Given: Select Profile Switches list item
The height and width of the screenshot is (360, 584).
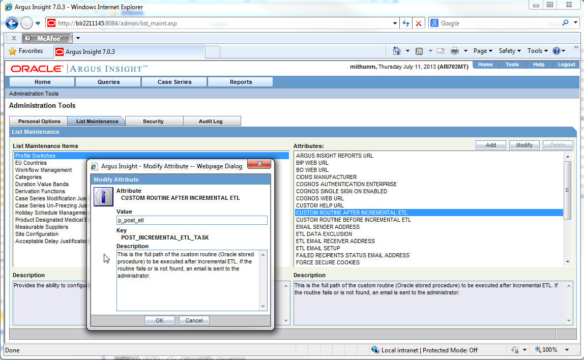Looking at the screenshot, I should [x=151, y=156].
